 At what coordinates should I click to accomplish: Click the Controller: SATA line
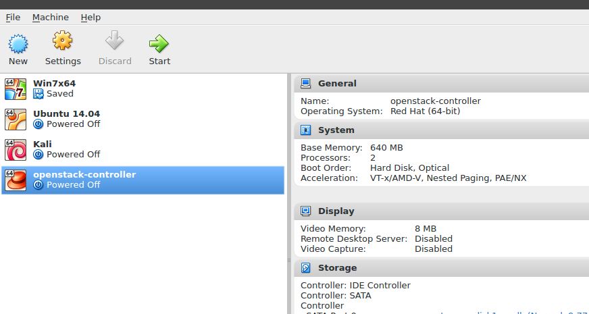pyautogui.click(x=336, y=296)
